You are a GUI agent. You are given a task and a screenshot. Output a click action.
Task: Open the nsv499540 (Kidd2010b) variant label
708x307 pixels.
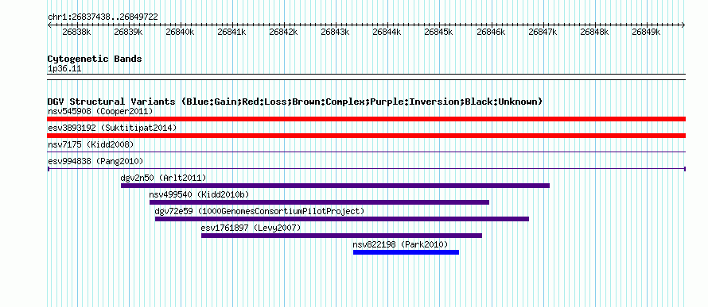199,194
